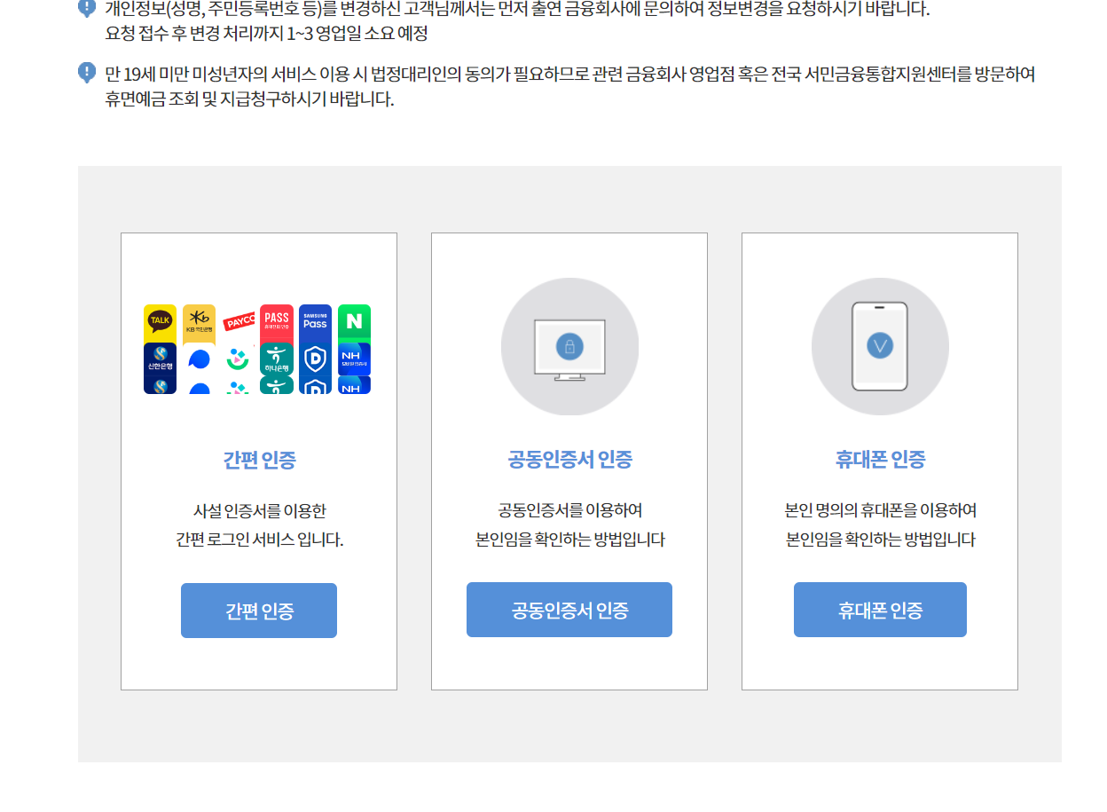Click the Toss blue speech bubble icon

(199, 359)
